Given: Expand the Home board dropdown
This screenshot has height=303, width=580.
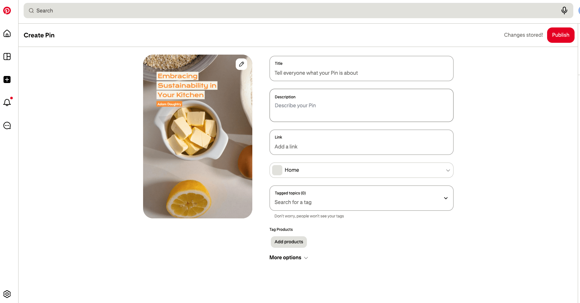Looking at the screenshot, I should (x=361, y=170).
